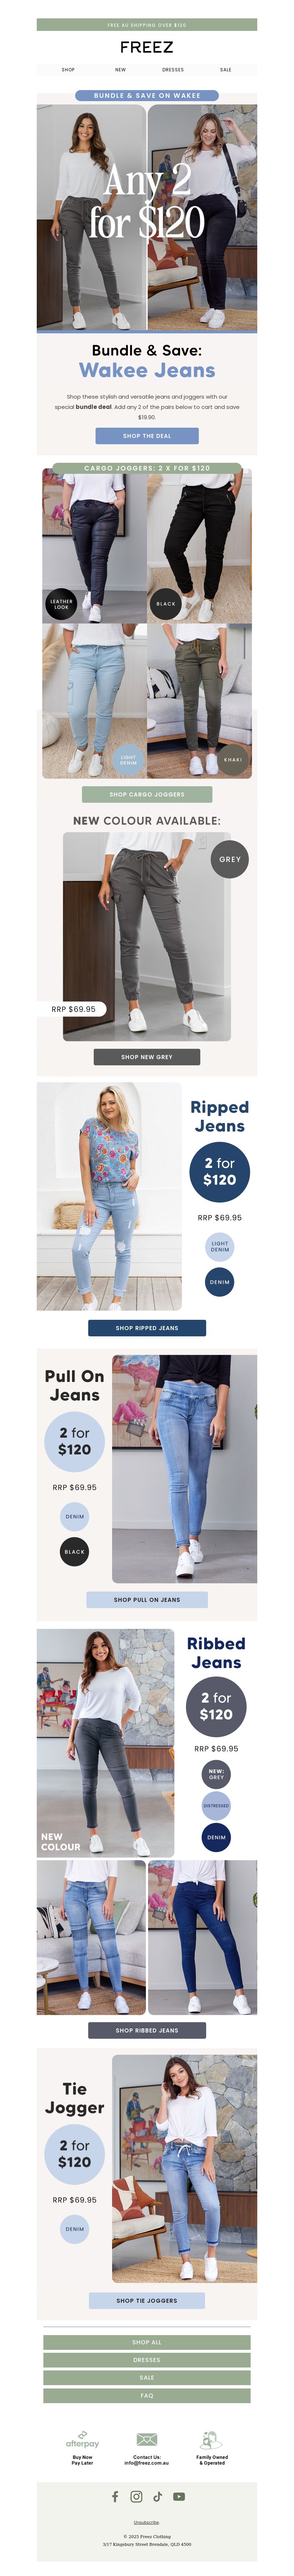The height and width of the screenshot is (2576, 294).
Task: Click the SHOP CARGO JOGGERS button
Action: 147,794
